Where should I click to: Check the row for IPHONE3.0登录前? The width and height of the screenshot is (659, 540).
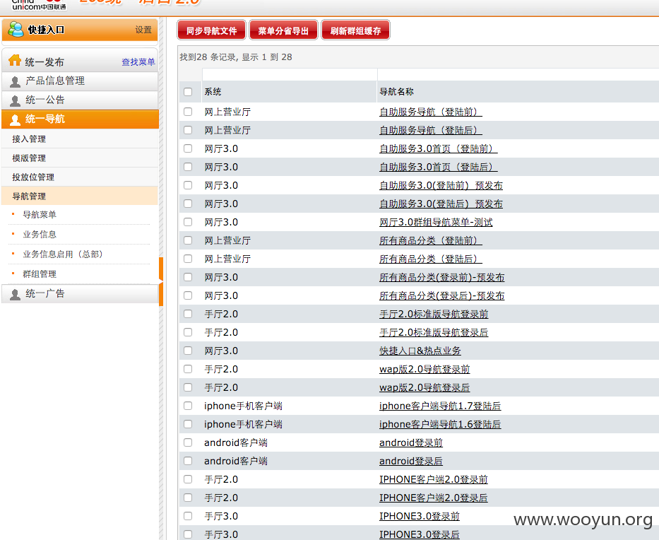tap(188, 515)
